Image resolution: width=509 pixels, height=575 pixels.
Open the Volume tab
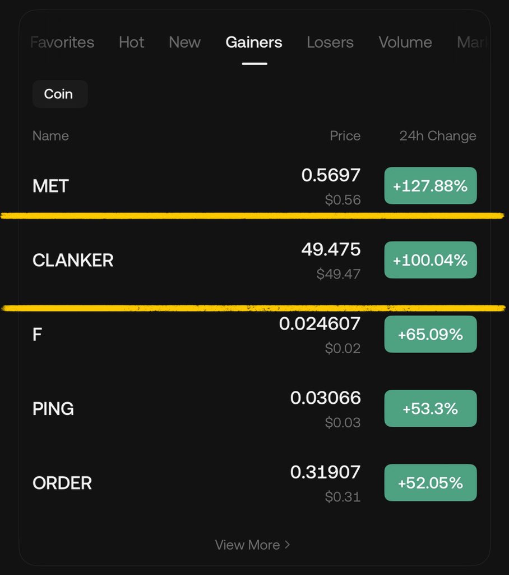pos(405,43)
